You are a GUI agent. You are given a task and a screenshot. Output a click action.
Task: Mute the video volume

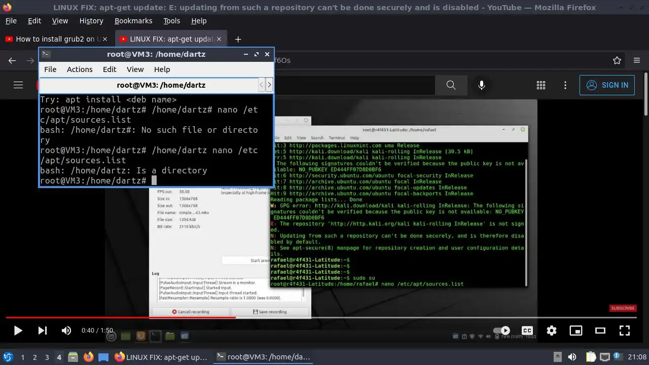pyautogui.click(x=66, y=331)
